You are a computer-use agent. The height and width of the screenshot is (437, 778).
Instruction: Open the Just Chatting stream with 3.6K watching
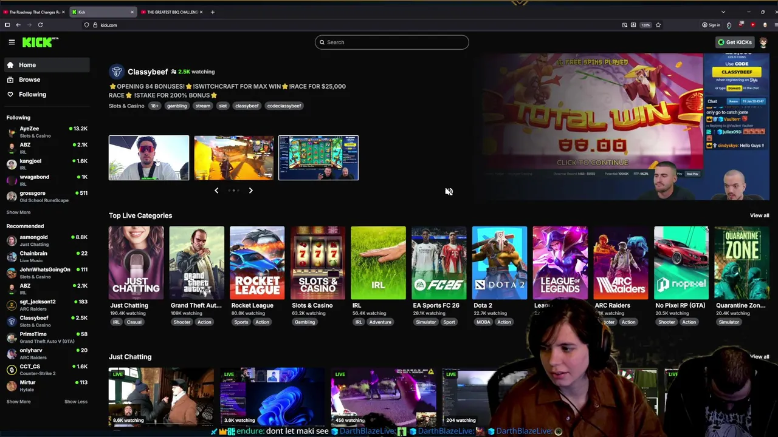(x=272, y=397)
